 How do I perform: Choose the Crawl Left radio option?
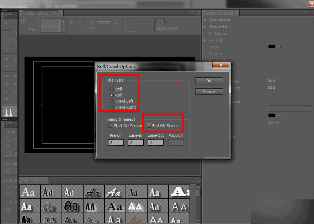pos(112,101)
